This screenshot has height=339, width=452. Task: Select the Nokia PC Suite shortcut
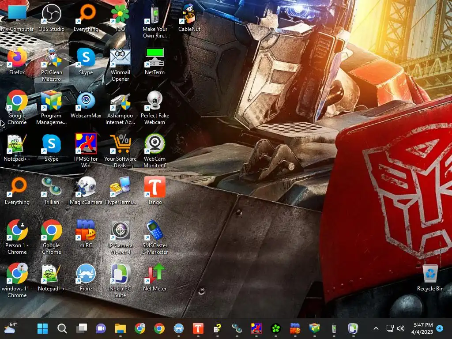120,280
